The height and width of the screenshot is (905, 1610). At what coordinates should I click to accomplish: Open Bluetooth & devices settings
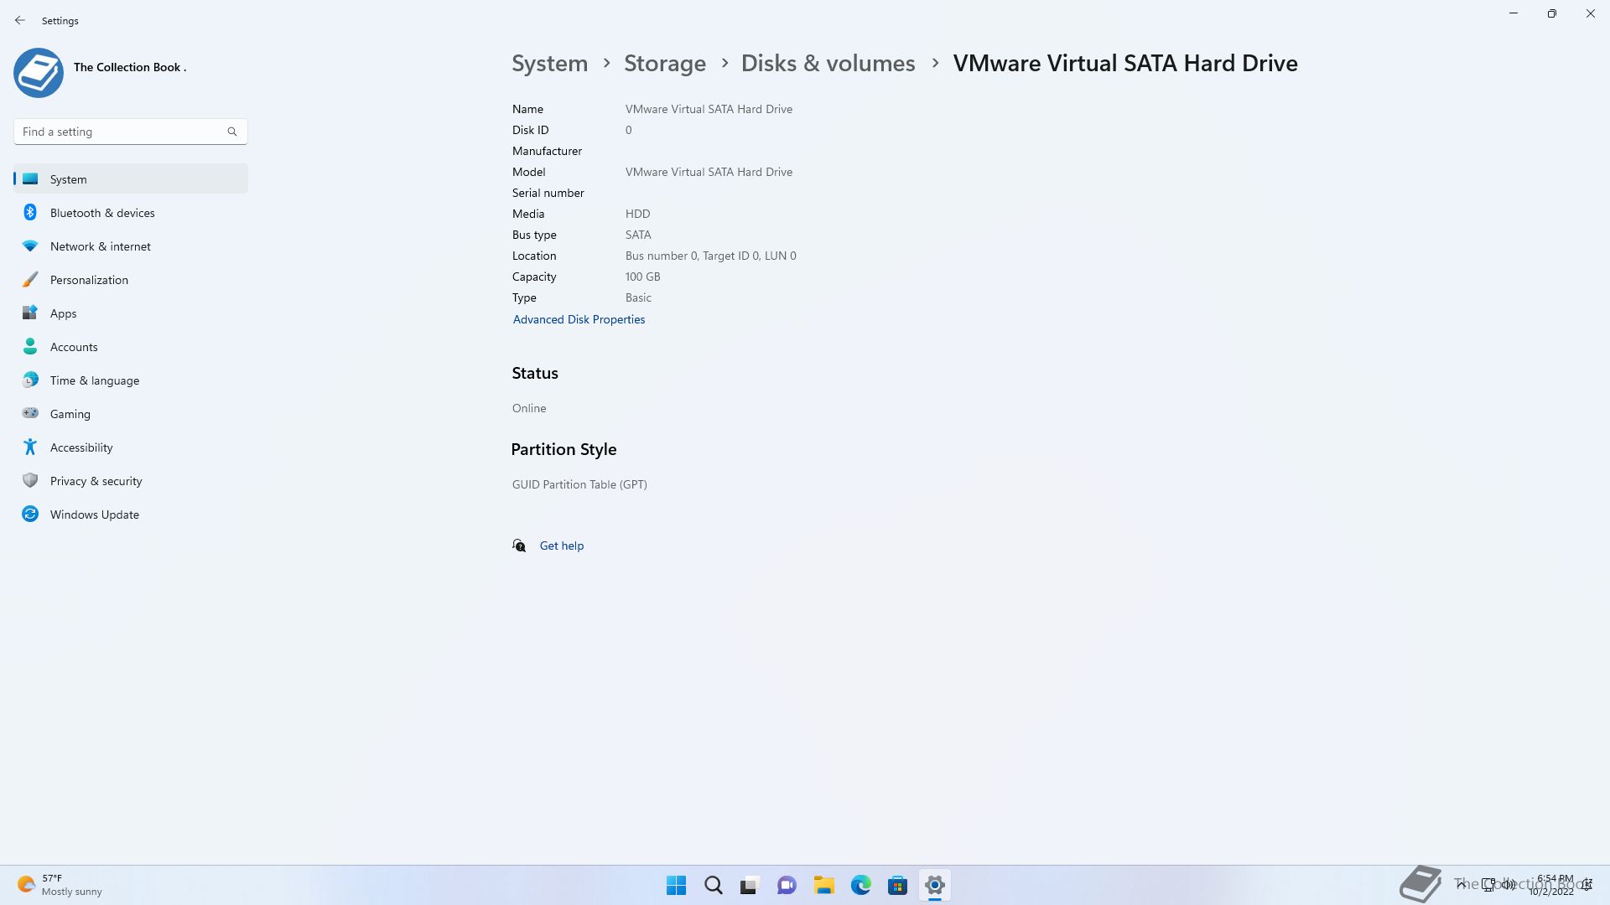point(102,213)
